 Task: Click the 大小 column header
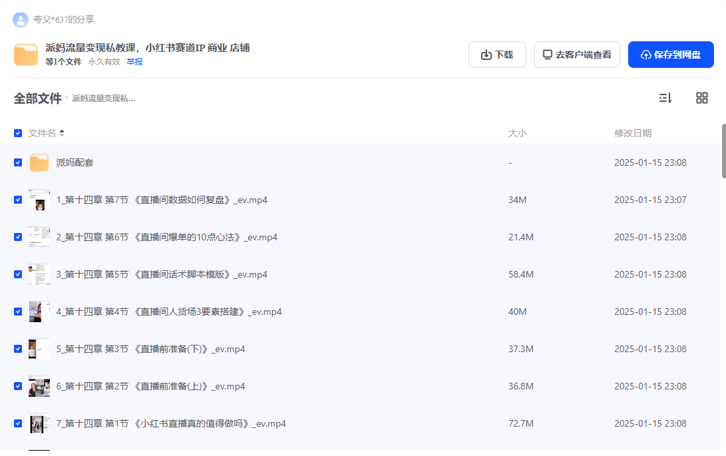pyautogui.click(x=518, y=133)
